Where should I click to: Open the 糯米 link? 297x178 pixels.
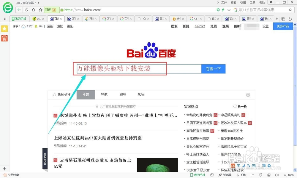(x=174, y=26)
